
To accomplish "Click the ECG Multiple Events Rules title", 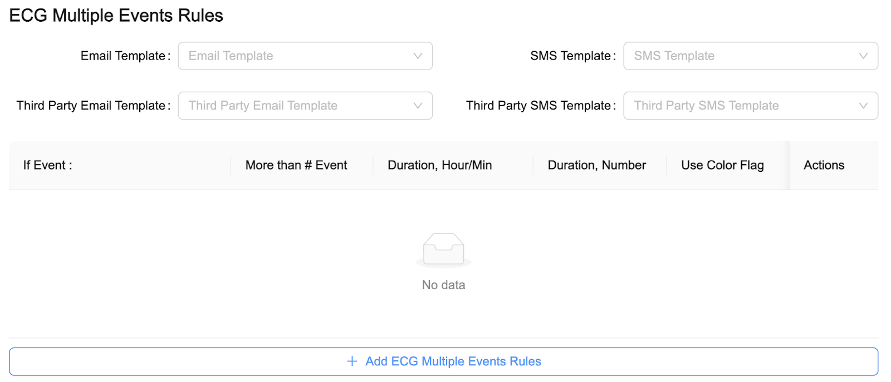I will pos(115,15).
